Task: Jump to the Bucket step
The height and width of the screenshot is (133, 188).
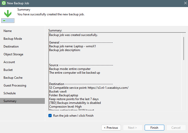Action: (8, 70)
